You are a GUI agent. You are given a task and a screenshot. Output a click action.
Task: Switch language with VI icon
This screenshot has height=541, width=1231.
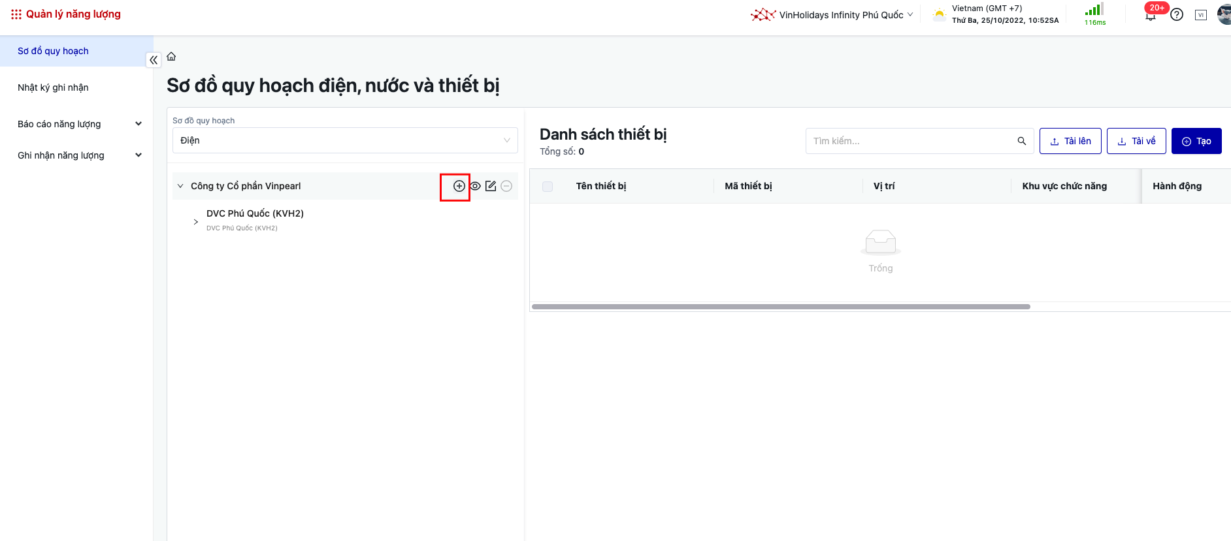click(1201, 15)
